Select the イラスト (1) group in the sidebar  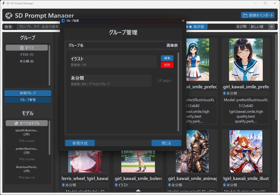coord(27,55)
